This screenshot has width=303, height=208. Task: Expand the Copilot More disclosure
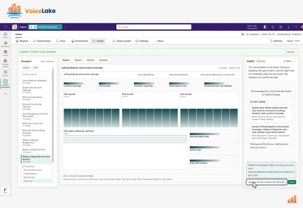point(287,61)
